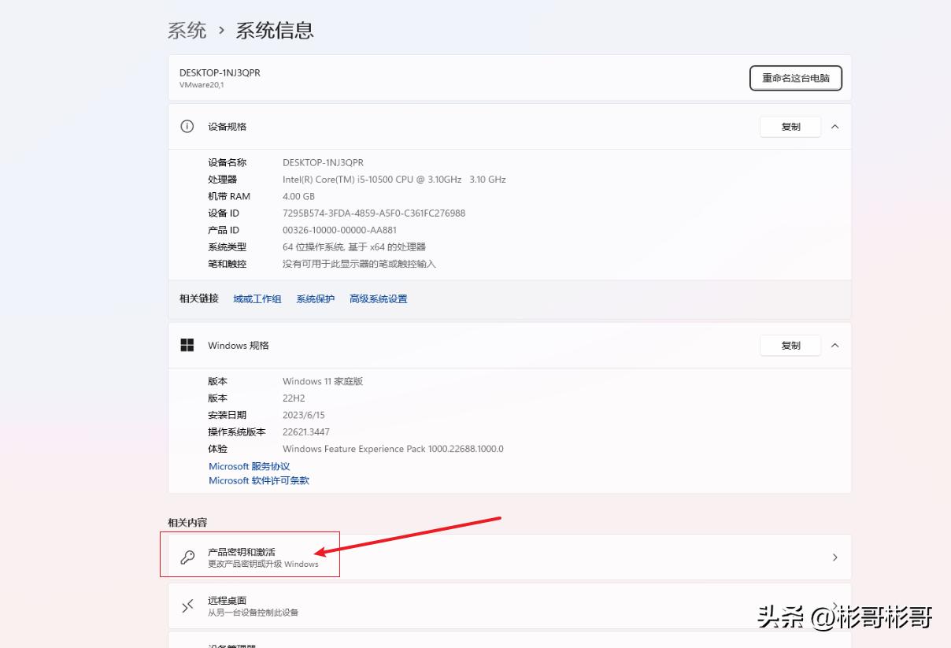
Task: Go back to 系统 in breadcrumb
Action: point(187,31)
